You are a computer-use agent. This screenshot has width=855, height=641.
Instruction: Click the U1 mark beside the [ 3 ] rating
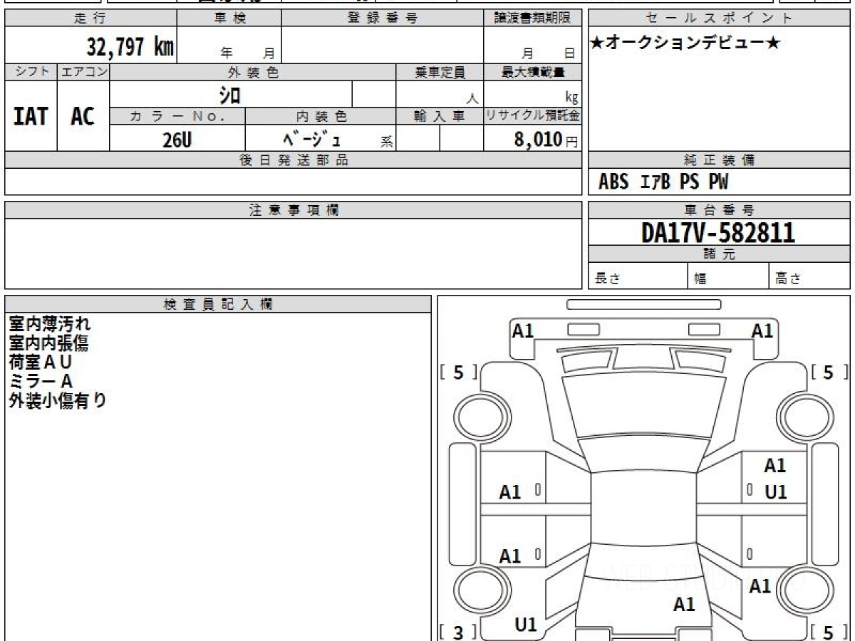point(526,625)
